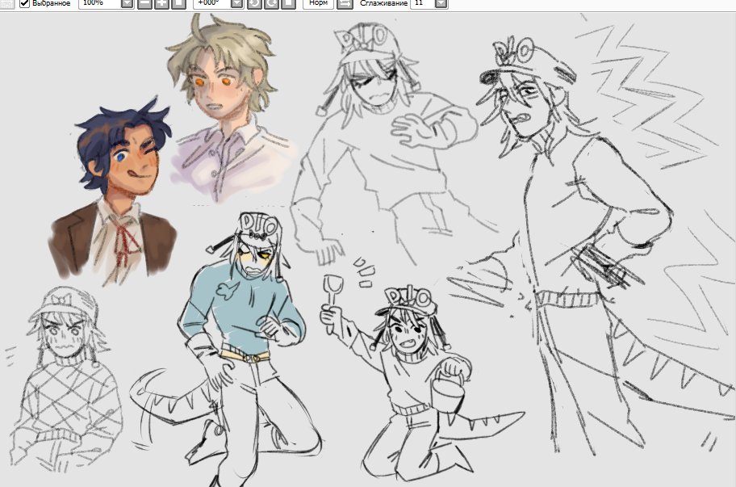Zoom in with the plus icon
The height and width of the screenshot is (487, 736).
161,4
